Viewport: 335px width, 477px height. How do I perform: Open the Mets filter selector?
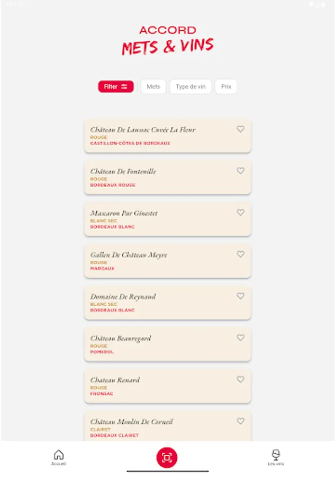(x=153, y=86)
